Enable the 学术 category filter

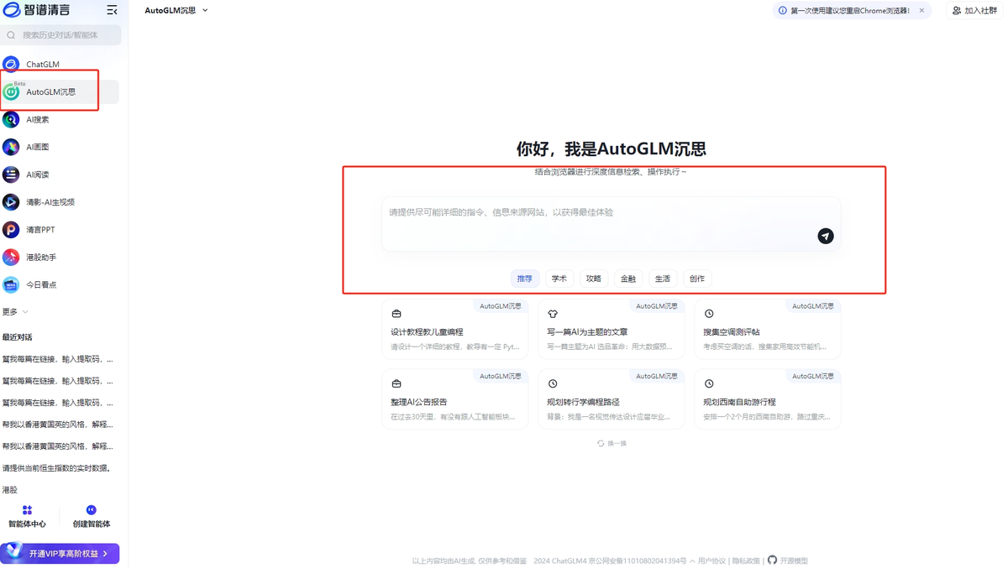[559, 278]
